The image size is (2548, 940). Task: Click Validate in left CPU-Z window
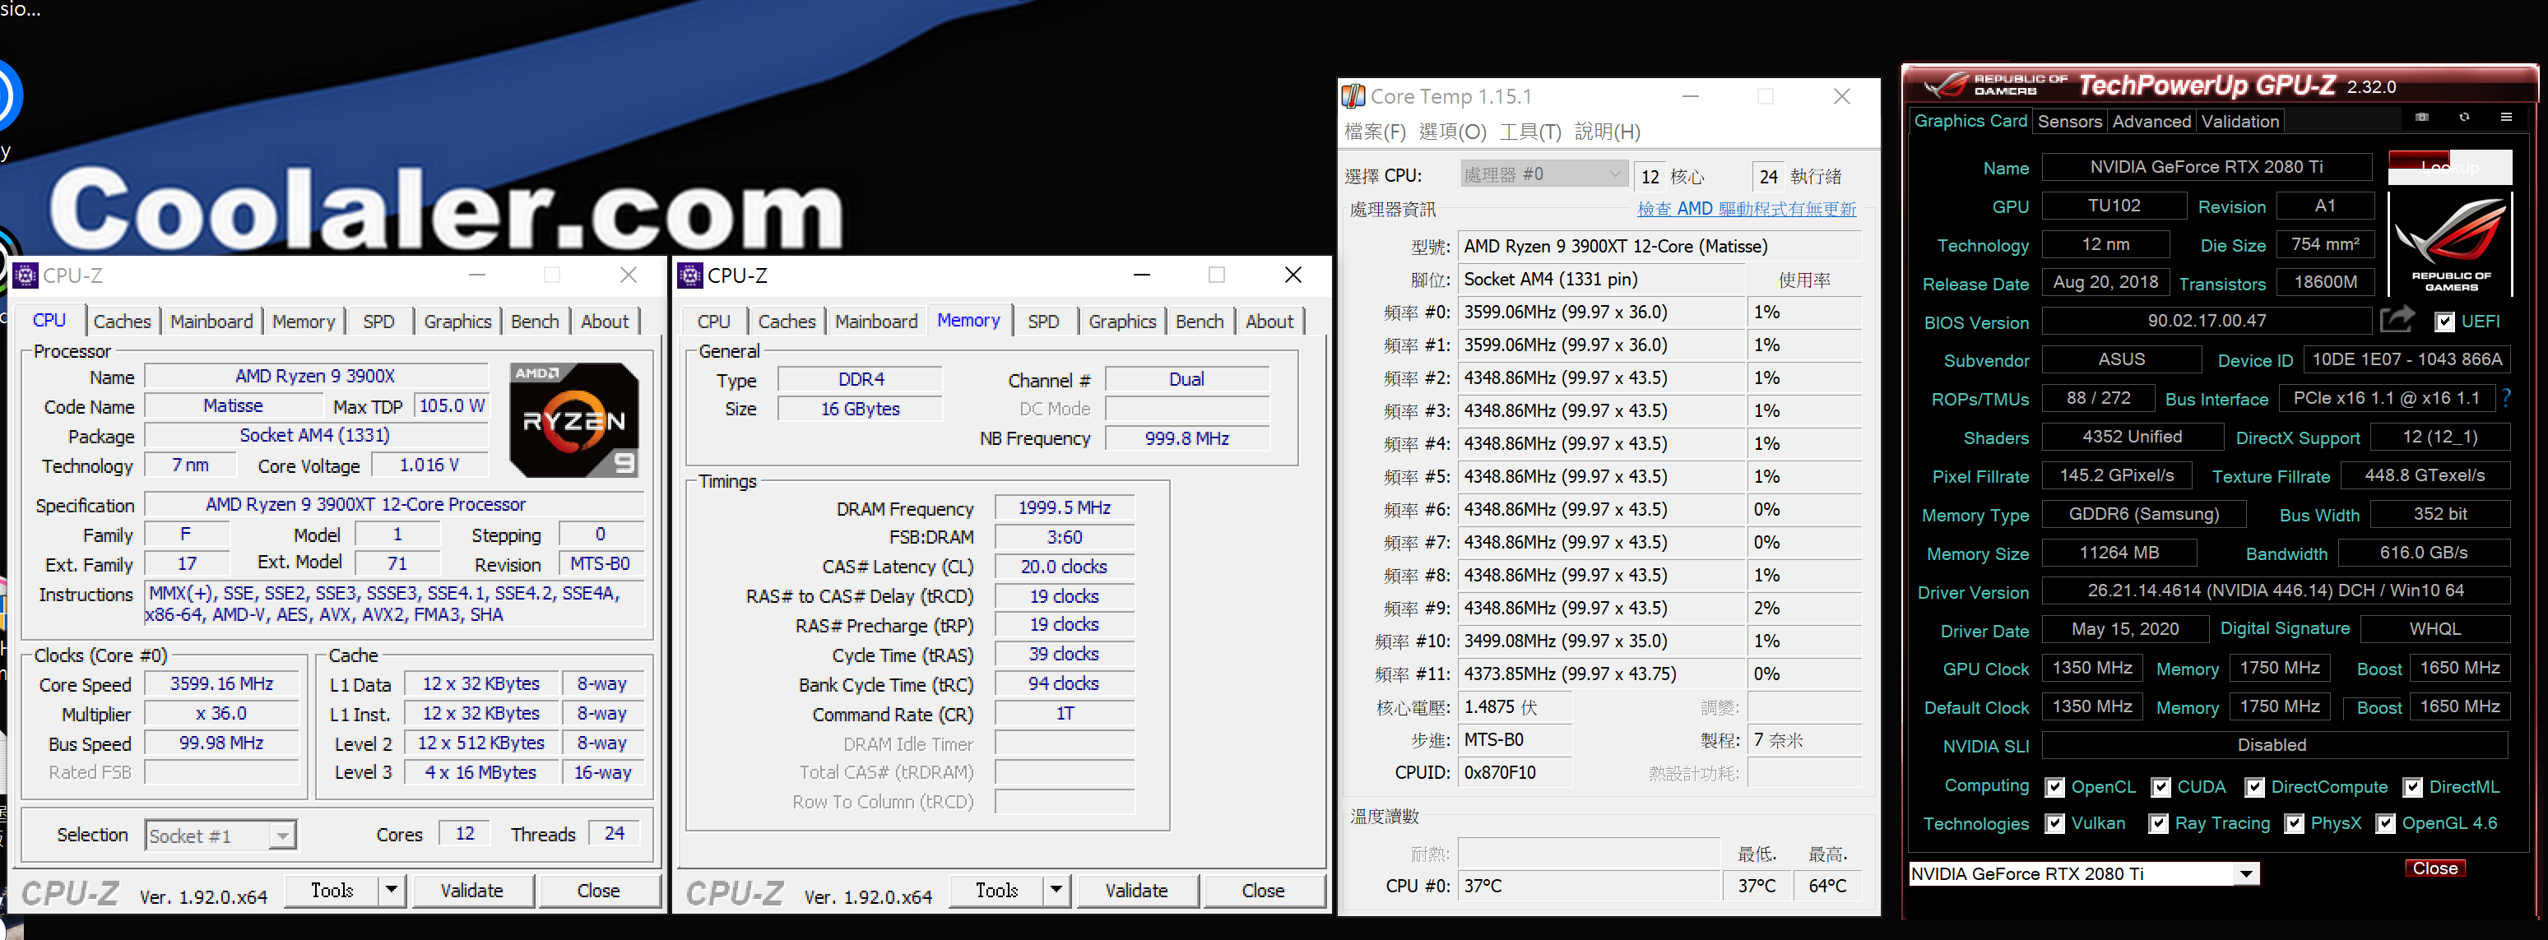(x=471, y=891)
